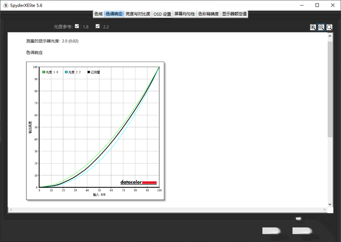
Task: Minimize the SpyderXElite window
Action: pos(302,5)
